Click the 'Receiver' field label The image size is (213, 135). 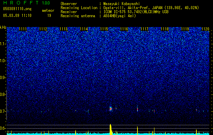[69, 12]
